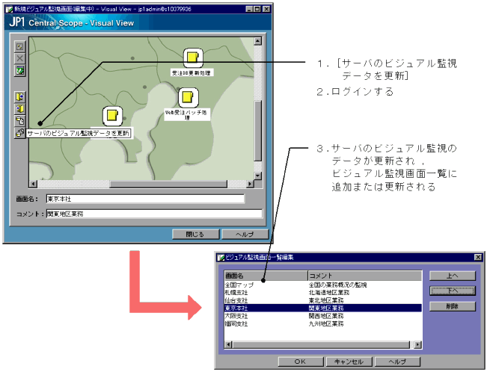Click the 閉じる button in Visual View

[196, 235]
